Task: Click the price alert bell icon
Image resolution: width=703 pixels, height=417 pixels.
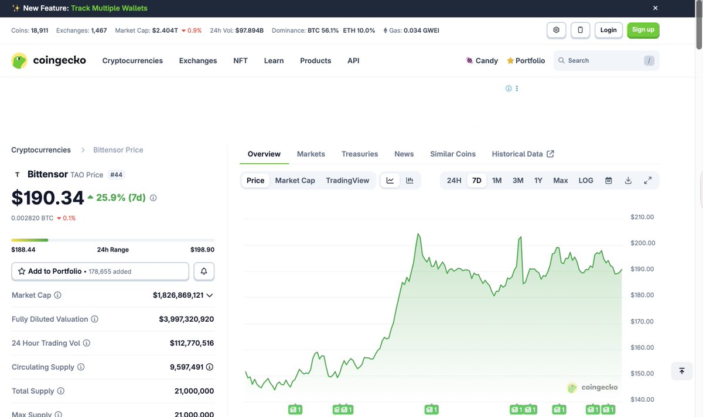Action: (x=204, y=271)
